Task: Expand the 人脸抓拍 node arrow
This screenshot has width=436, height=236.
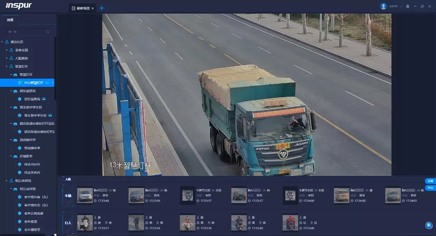Action: (x=6, y=58)
